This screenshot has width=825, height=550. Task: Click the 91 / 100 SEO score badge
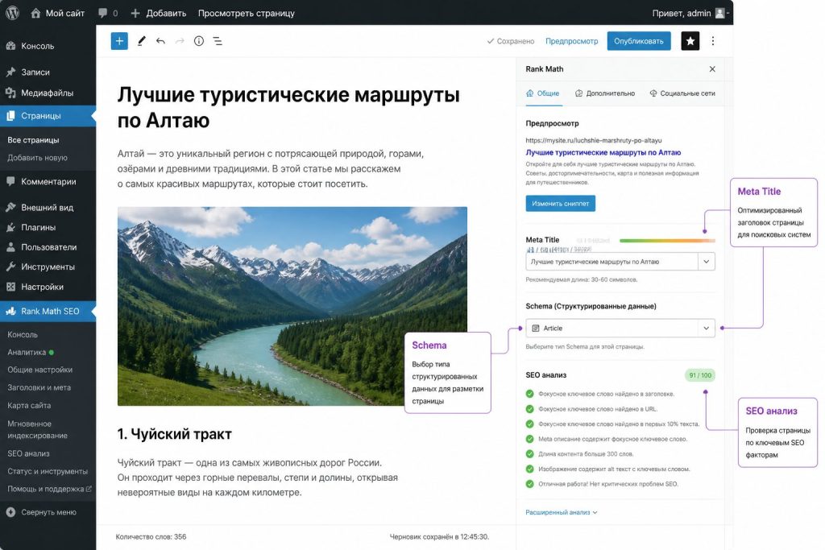click(700, 375)
